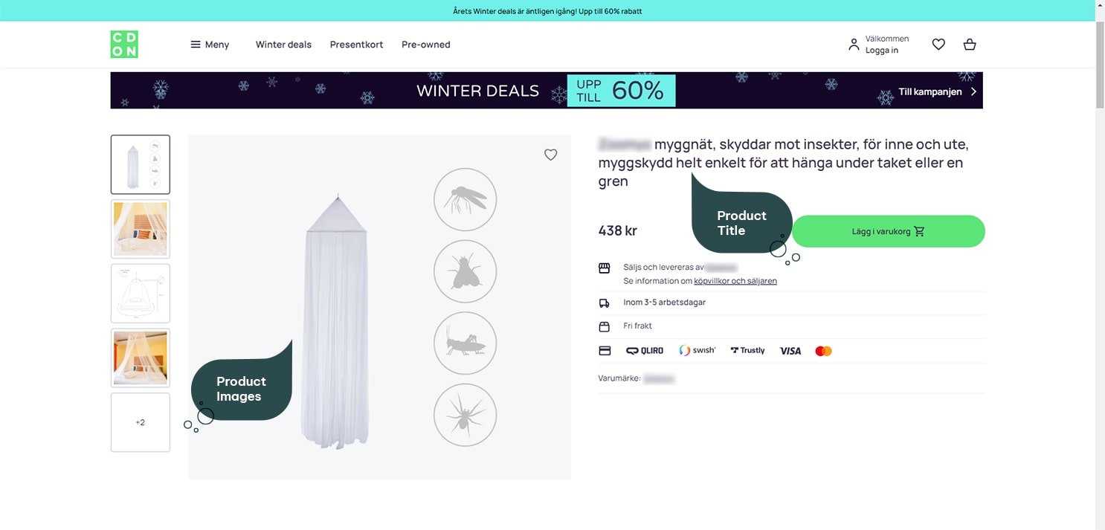Click the CDON logo
This screenshot has width=1105, height=530.
124,45
